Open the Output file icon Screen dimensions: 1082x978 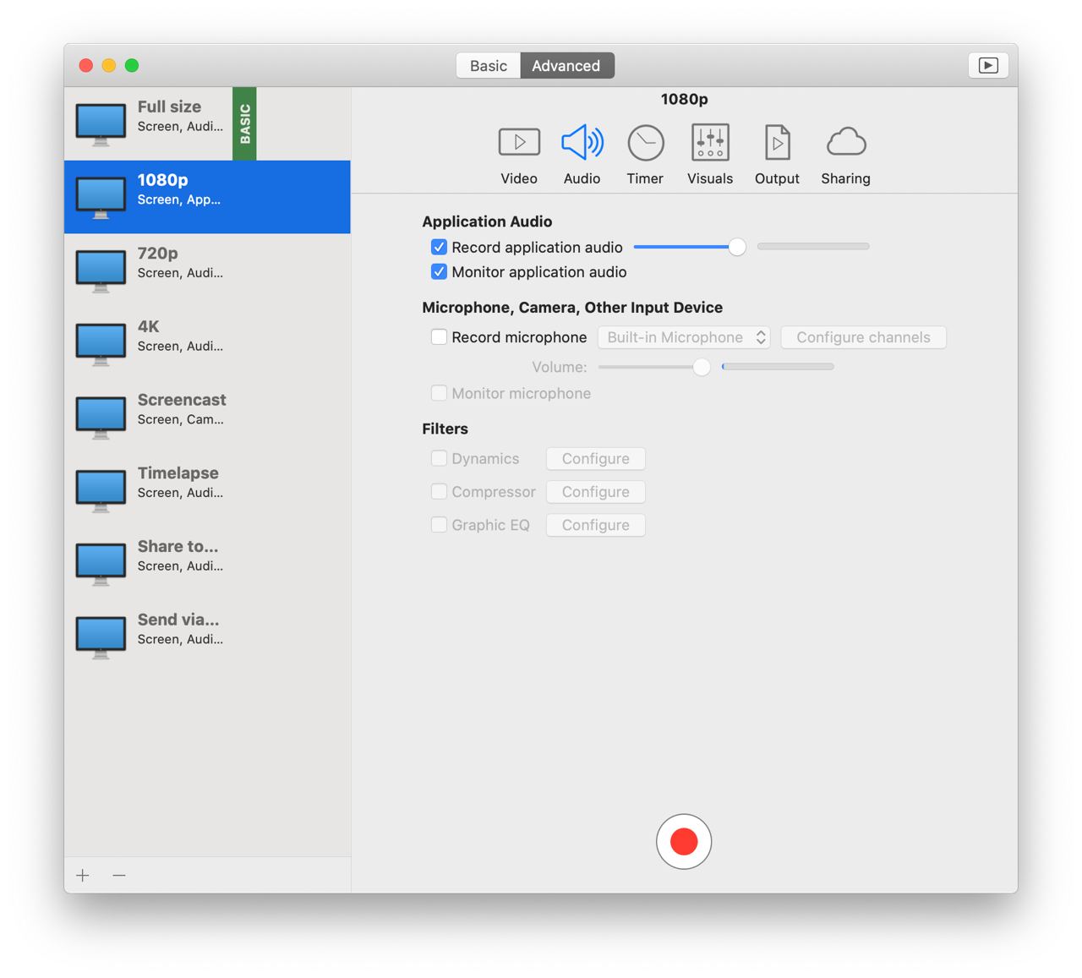[777, 142]
